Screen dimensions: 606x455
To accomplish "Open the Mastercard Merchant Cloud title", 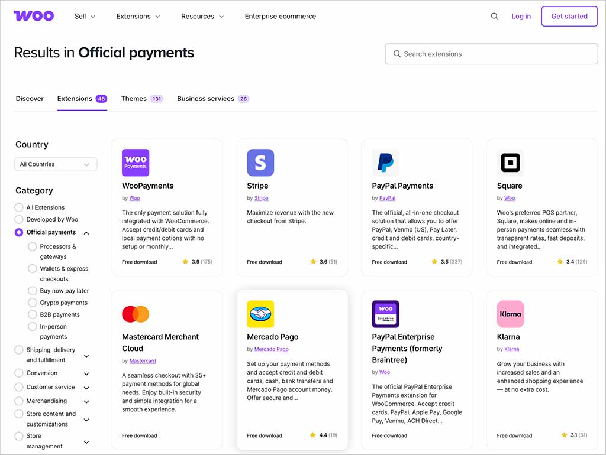I will coord(160,343).
